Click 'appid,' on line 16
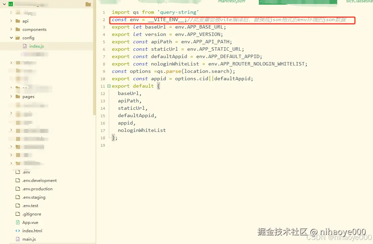Viewport: 373px width, 244px height. point(127,123)
